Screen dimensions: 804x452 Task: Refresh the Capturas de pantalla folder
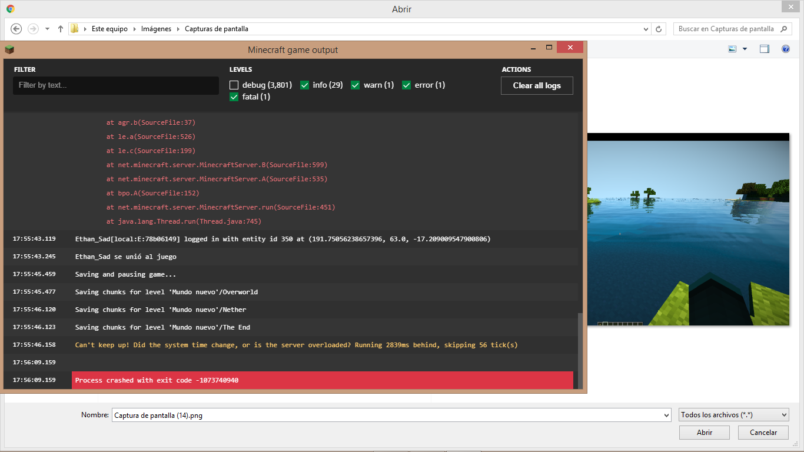(659, 29)
